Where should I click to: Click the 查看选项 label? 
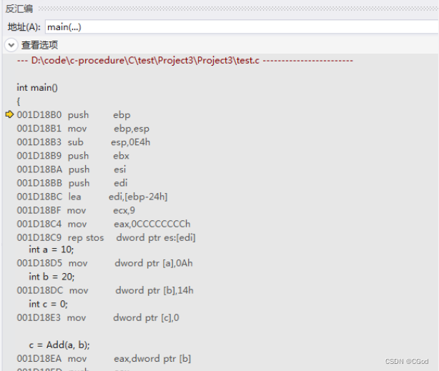(x=39, y=45)
